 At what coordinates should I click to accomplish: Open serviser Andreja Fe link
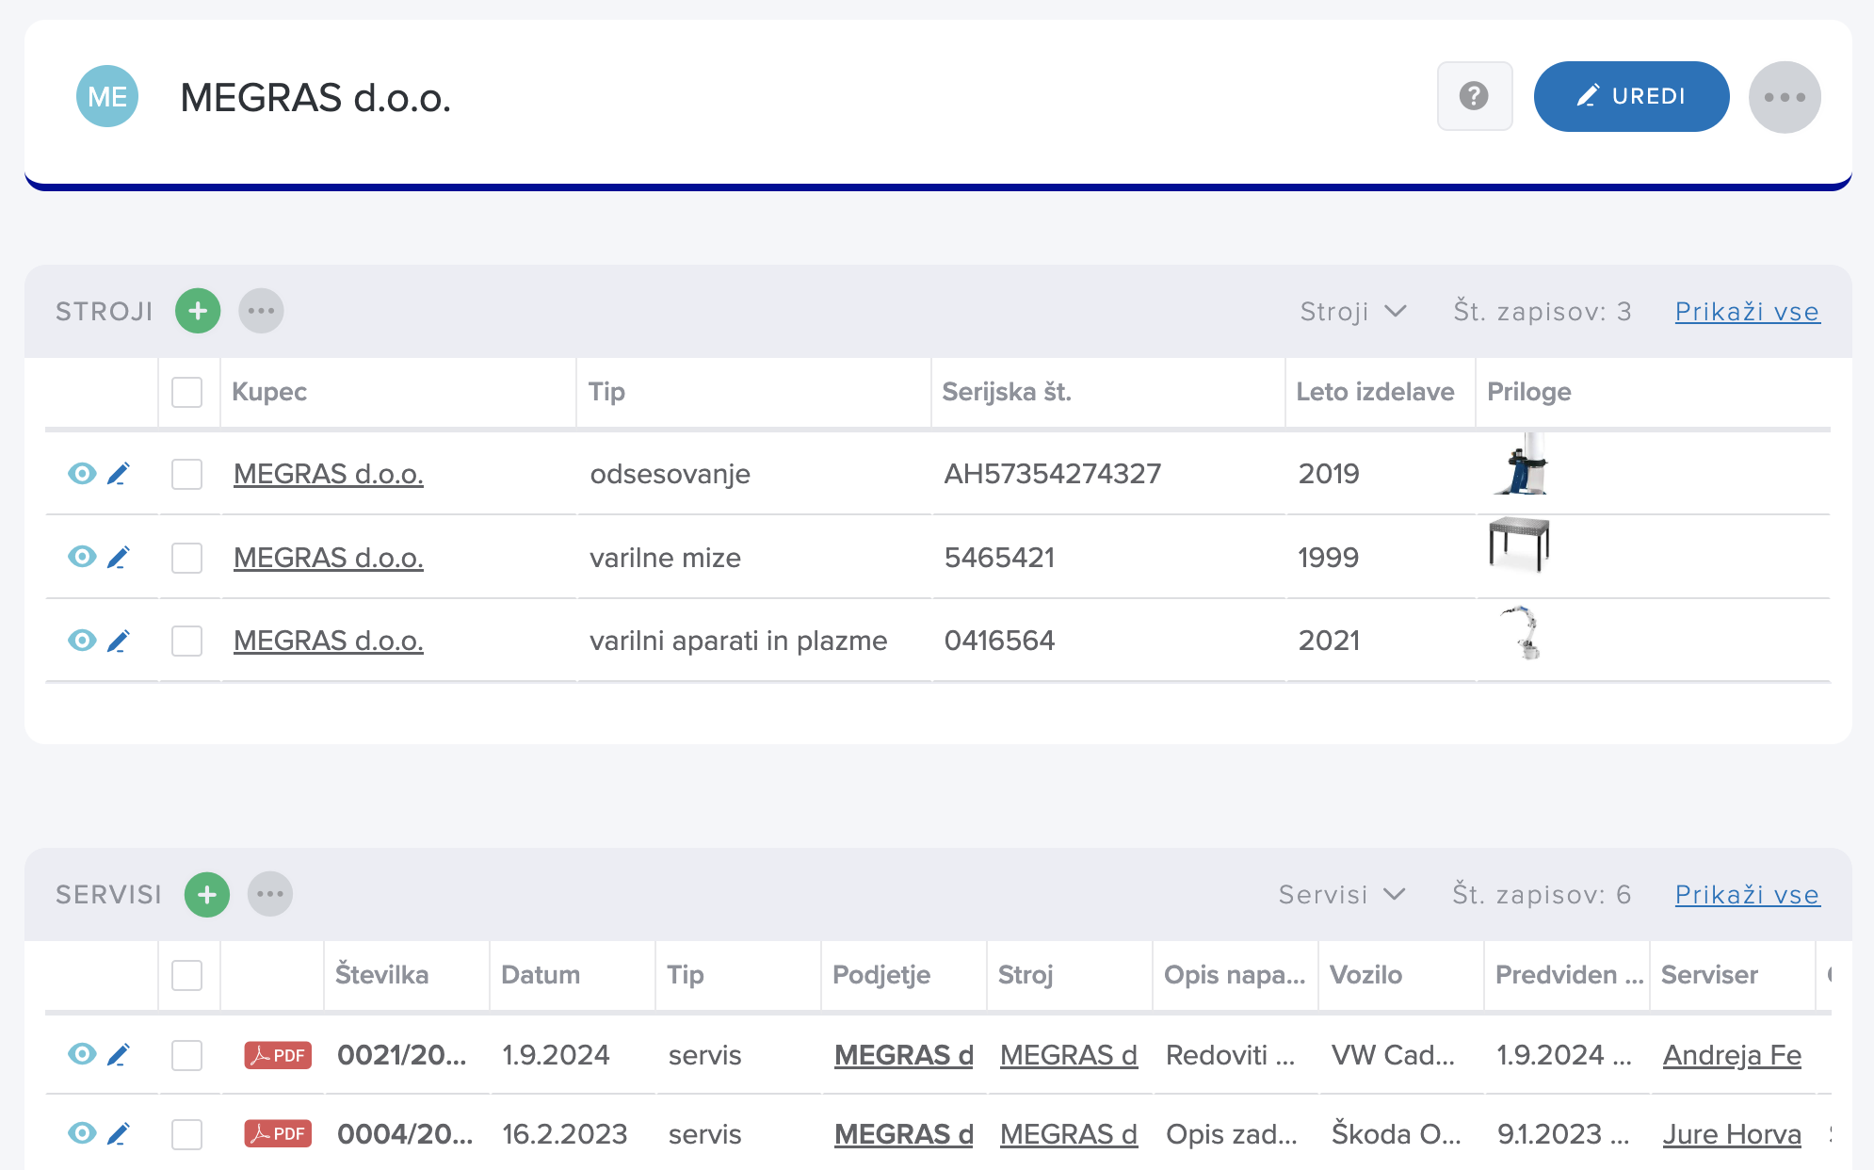click(1732, 1055)
